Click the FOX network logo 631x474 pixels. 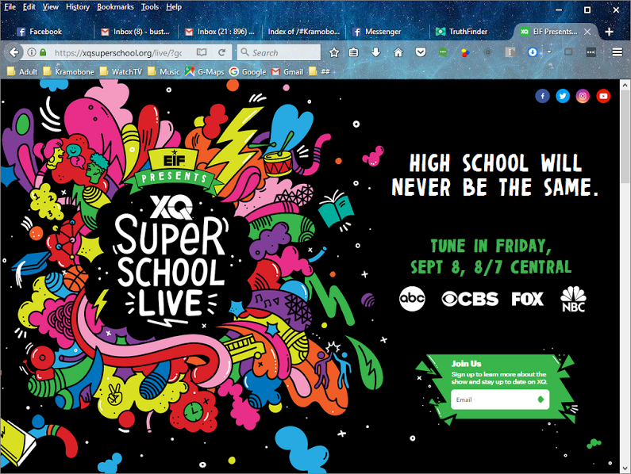527,299
